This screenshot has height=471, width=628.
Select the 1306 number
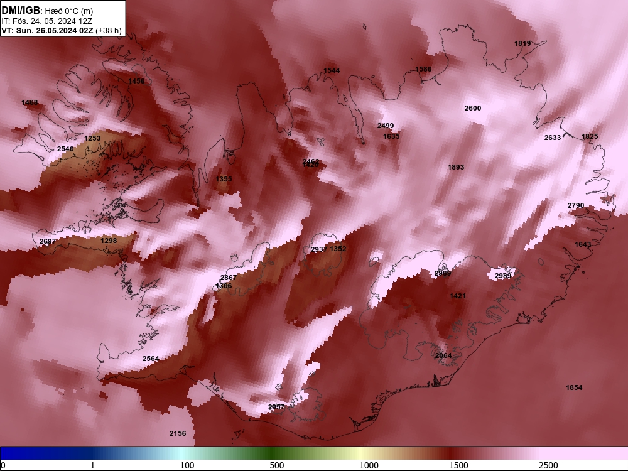[224, 286]
